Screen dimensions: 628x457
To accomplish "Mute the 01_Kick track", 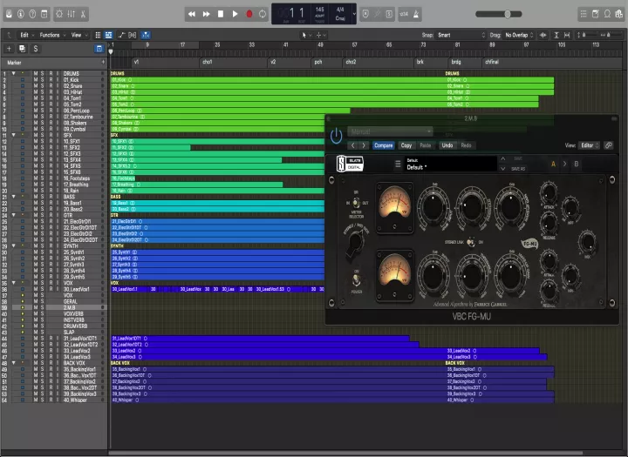I will coord(36,79).
